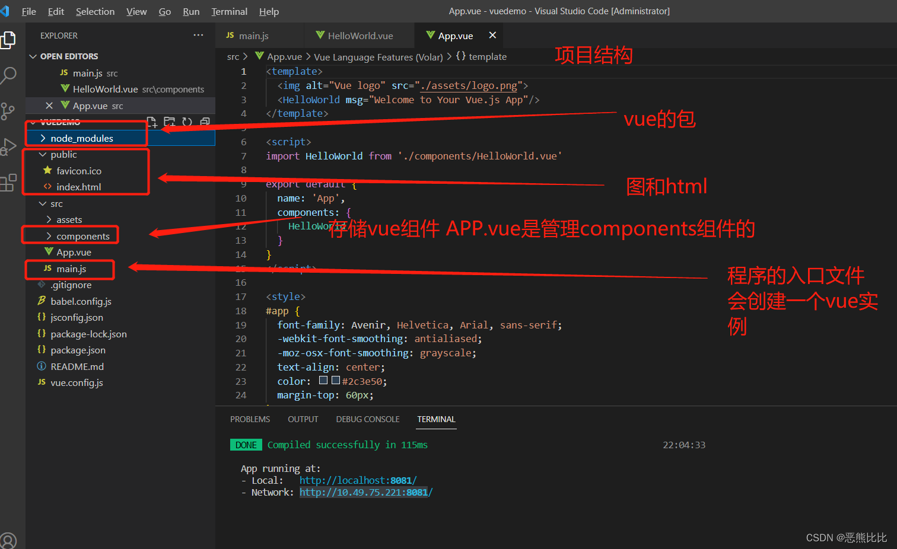
Task: Select the TERMINAL panel tab
Action: point(436,419)
